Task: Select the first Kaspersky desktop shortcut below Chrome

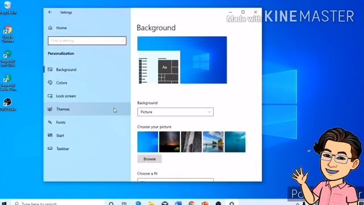Action: (x=7, y=58)
